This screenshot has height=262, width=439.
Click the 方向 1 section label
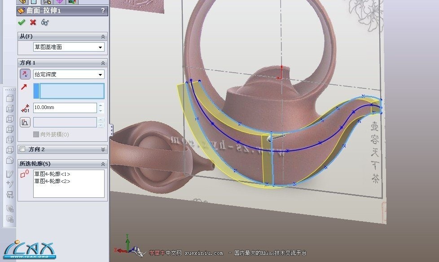pyautogui.click(x=27, y=63)
